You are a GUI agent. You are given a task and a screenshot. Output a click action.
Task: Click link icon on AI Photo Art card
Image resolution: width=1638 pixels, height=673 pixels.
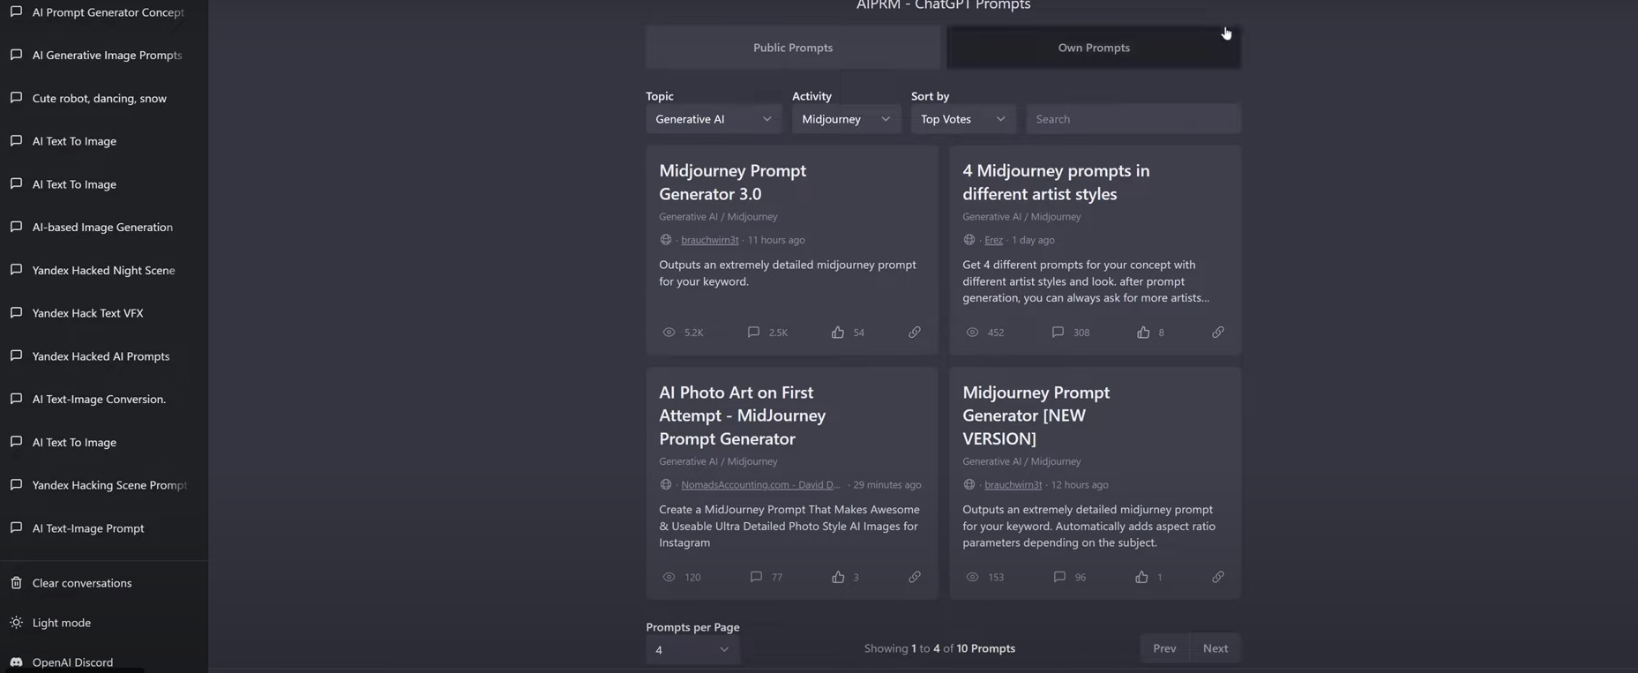tap(914, 577)
